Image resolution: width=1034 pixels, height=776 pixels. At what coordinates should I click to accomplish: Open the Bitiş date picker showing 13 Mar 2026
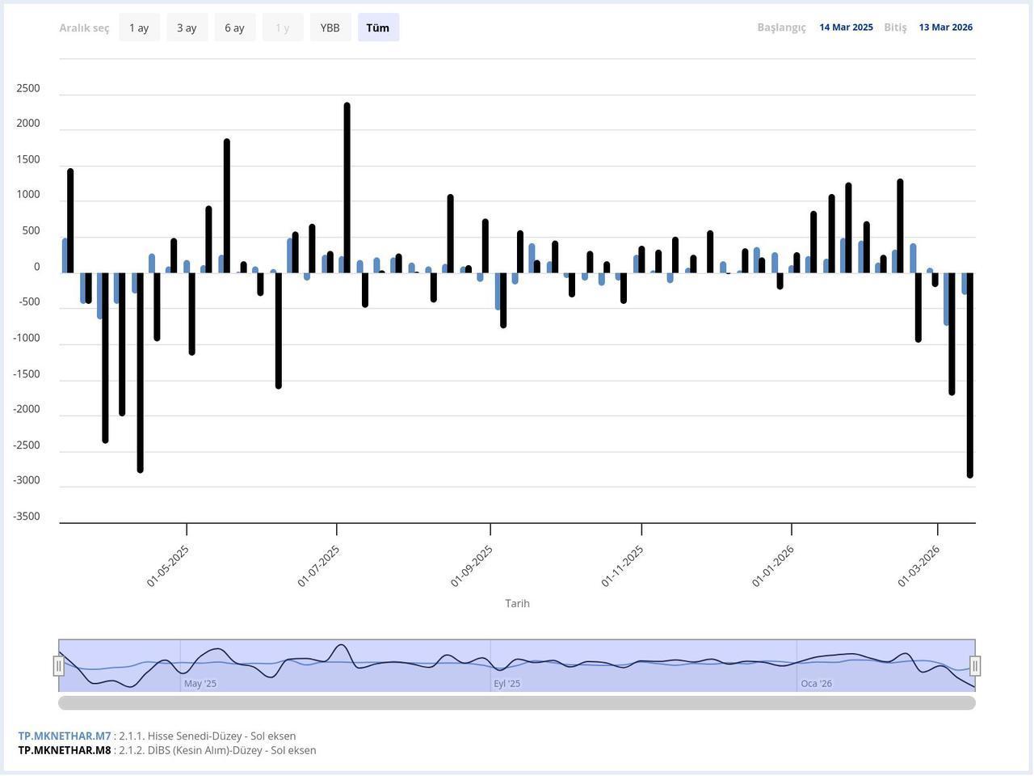(x=946, y=27)
